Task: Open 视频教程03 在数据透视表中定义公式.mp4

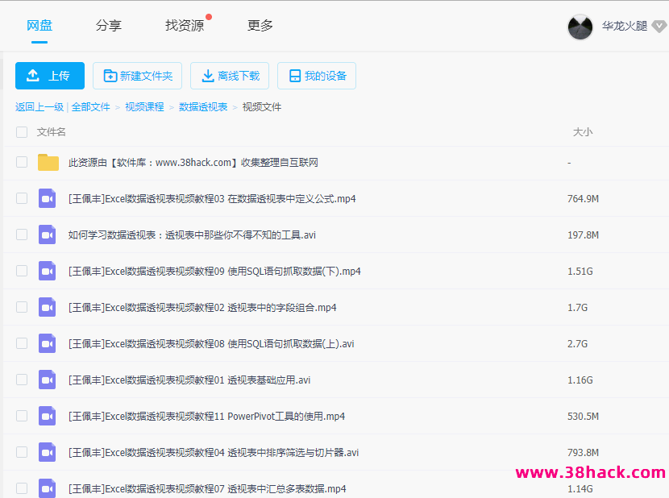Action: point(212,199)
